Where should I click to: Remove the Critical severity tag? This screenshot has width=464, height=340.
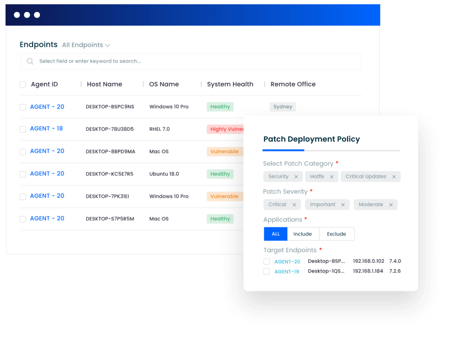click(294, 205)
